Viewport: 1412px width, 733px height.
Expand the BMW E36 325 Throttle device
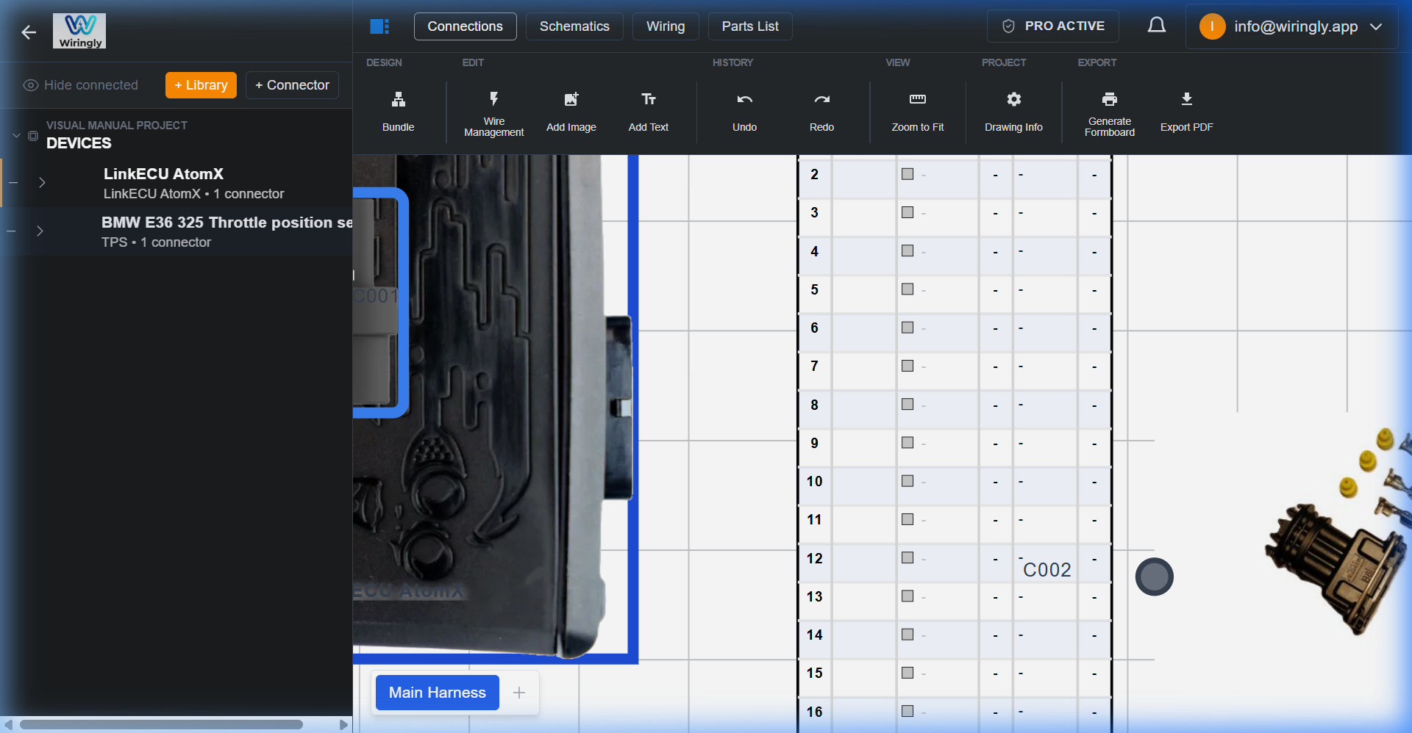40,231
